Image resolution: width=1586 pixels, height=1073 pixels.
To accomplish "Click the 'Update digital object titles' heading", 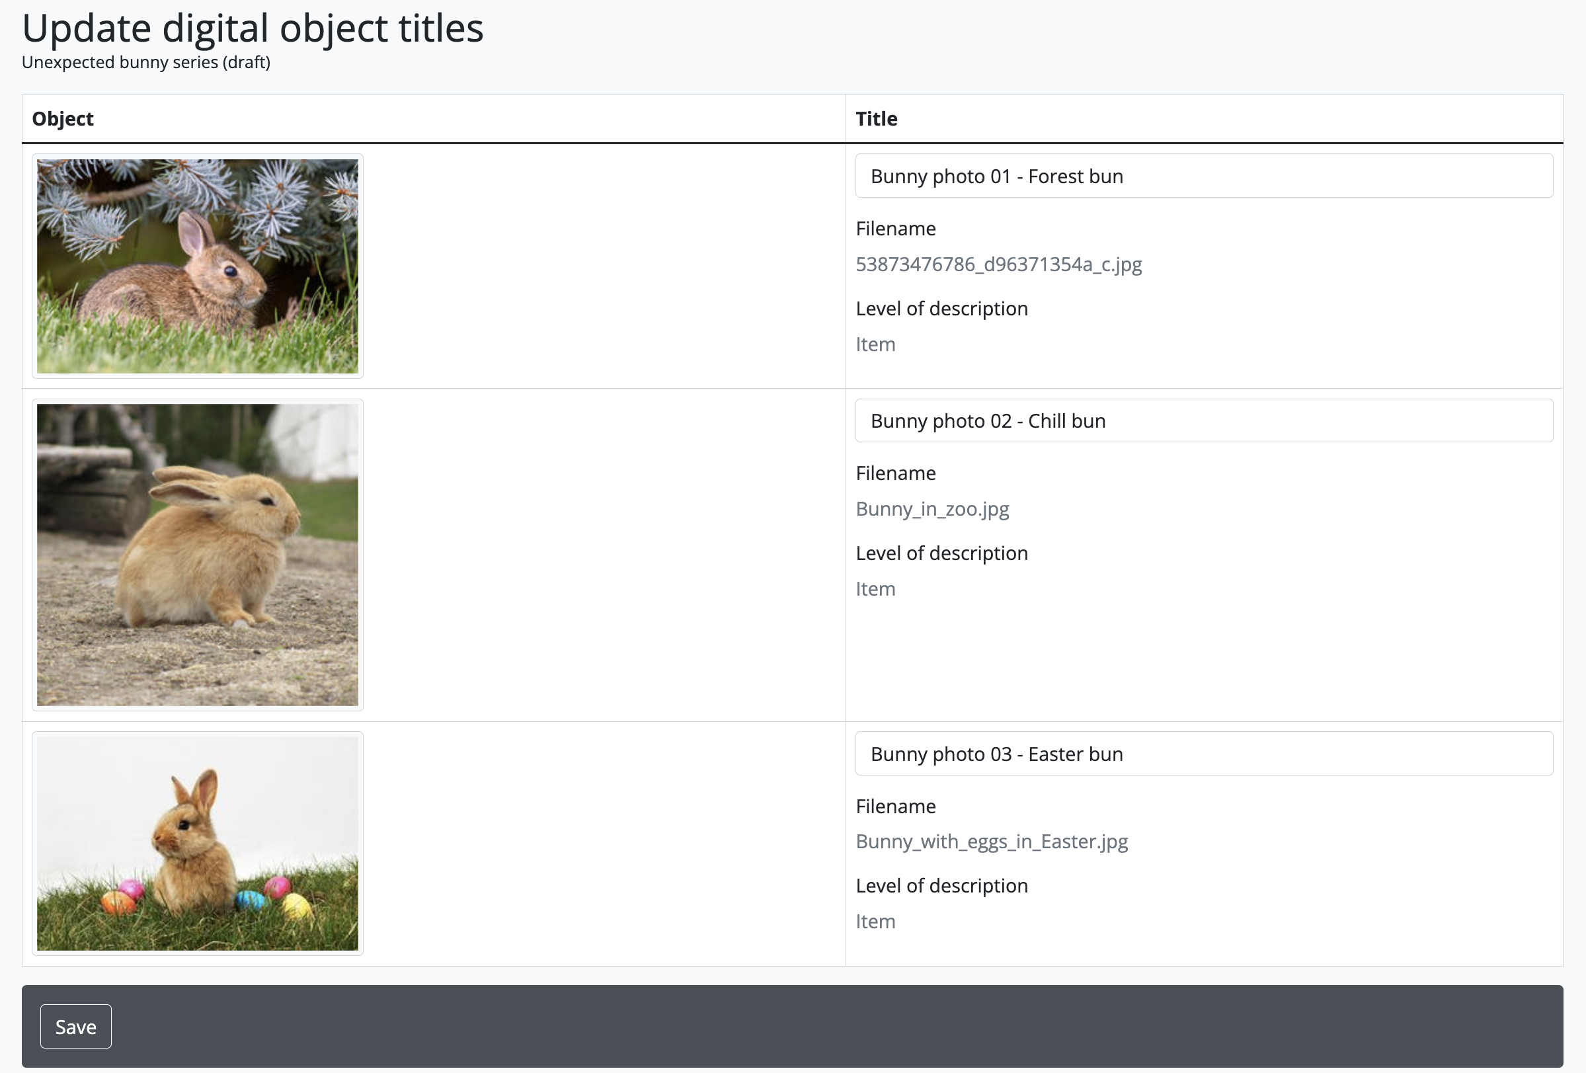I will click(253, 28).
